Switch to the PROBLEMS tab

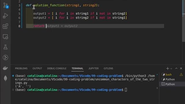[21, 68]
